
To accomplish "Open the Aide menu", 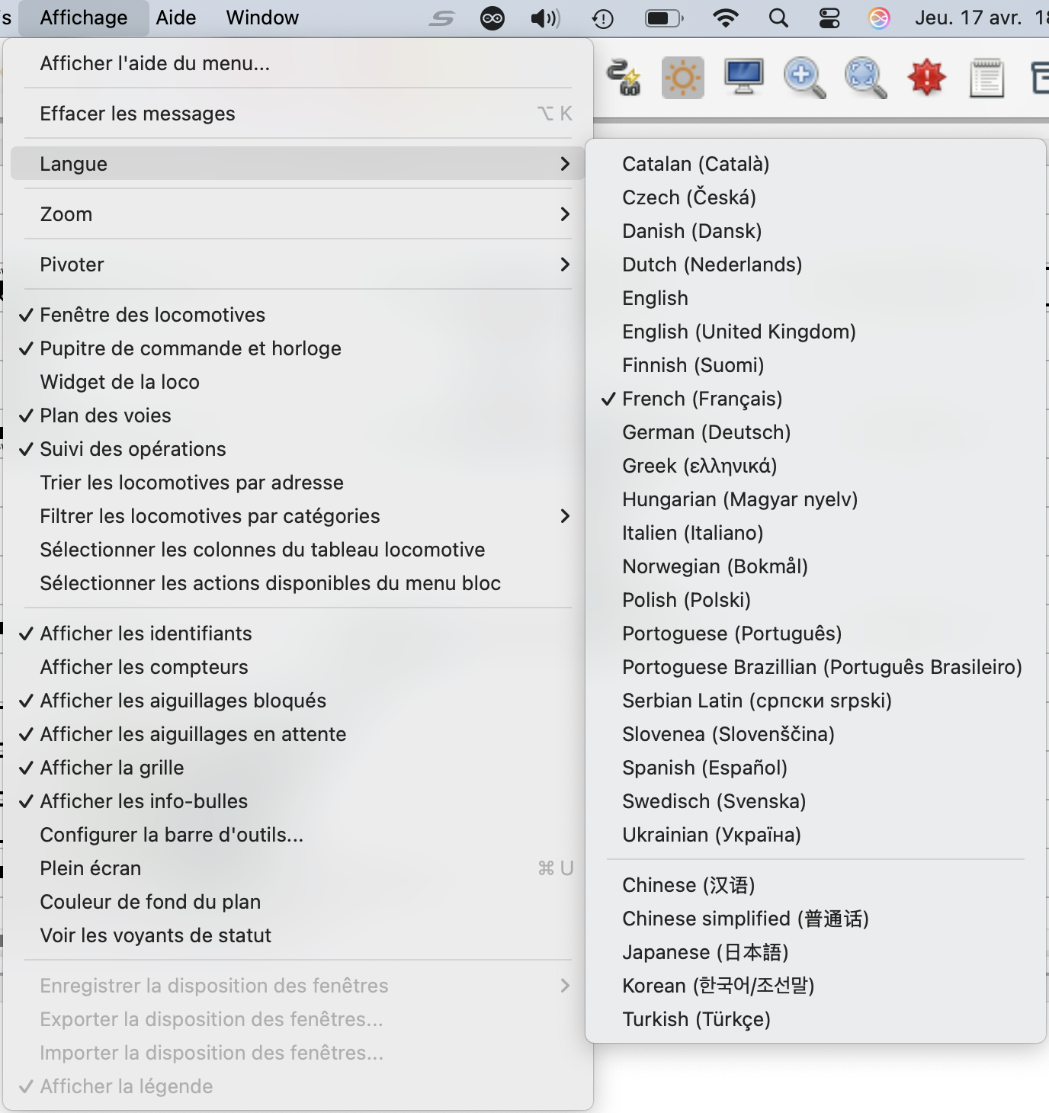I will tap(176, 18).
